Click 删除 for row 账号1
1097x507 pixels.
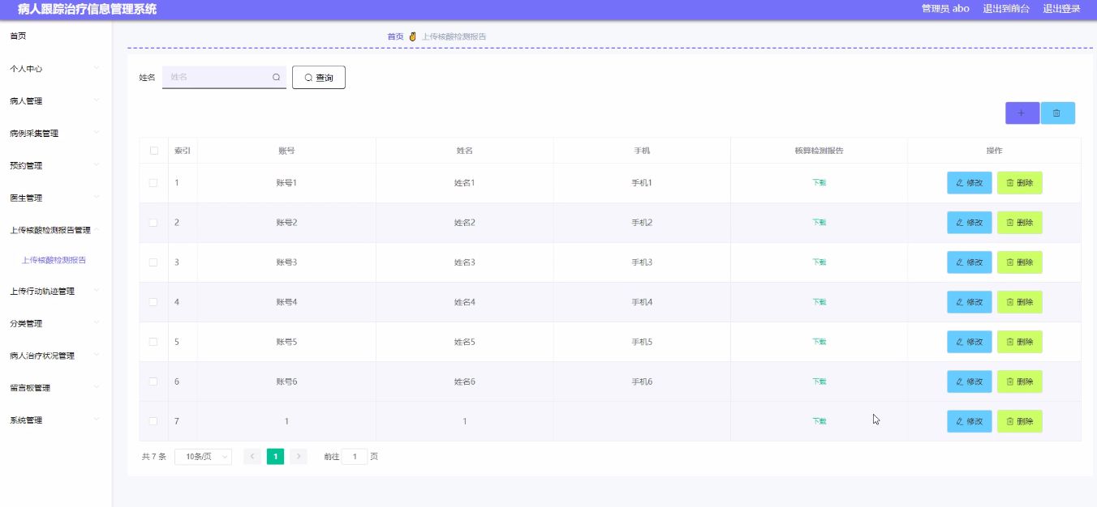[1020, 183]
